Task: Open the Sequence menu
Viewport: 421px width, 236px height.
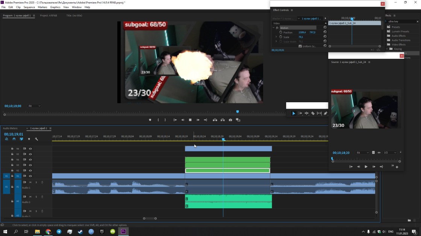Action: (29, 7)
